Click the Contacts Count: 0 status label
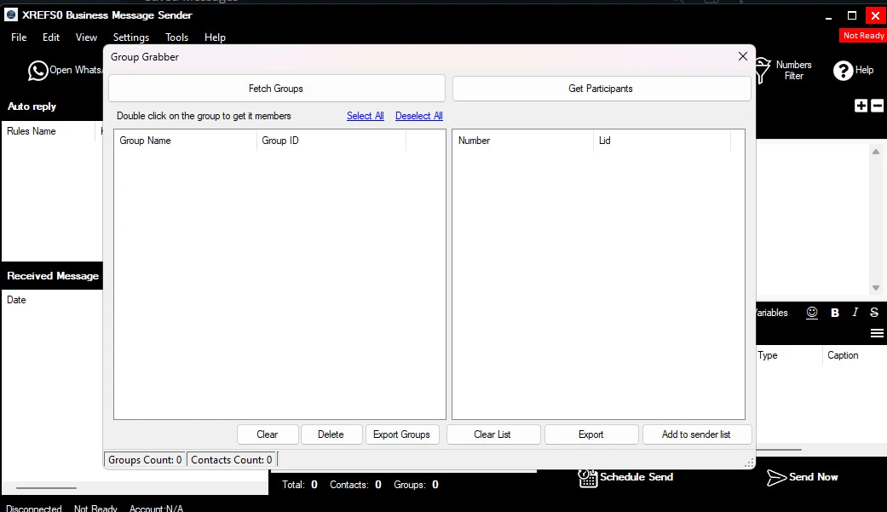Screen dimensions: 887x512 click(232, 460)
